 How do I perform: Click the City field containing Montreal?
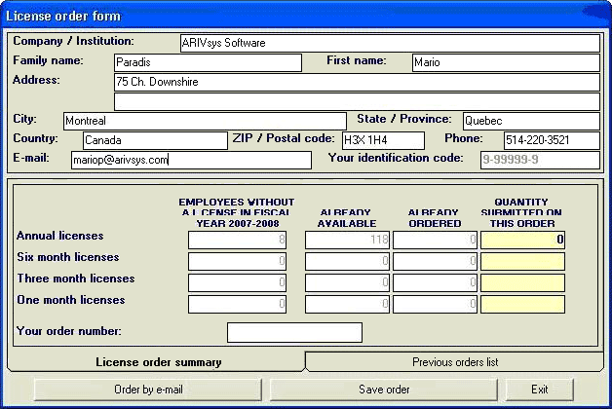point(205,121)
